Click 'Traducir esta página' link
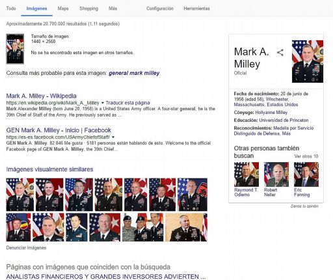 127,103
